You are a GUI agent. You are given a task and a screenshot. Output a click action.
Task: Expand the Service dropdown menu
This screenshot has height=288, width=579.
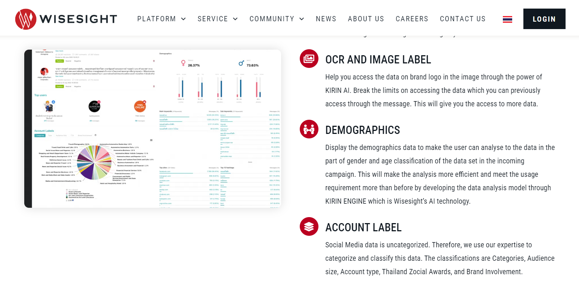point(217,19)
